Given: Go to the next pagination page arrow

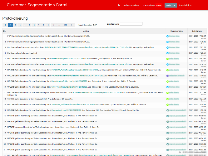Looking at the screenshot, I should (72, 25).
